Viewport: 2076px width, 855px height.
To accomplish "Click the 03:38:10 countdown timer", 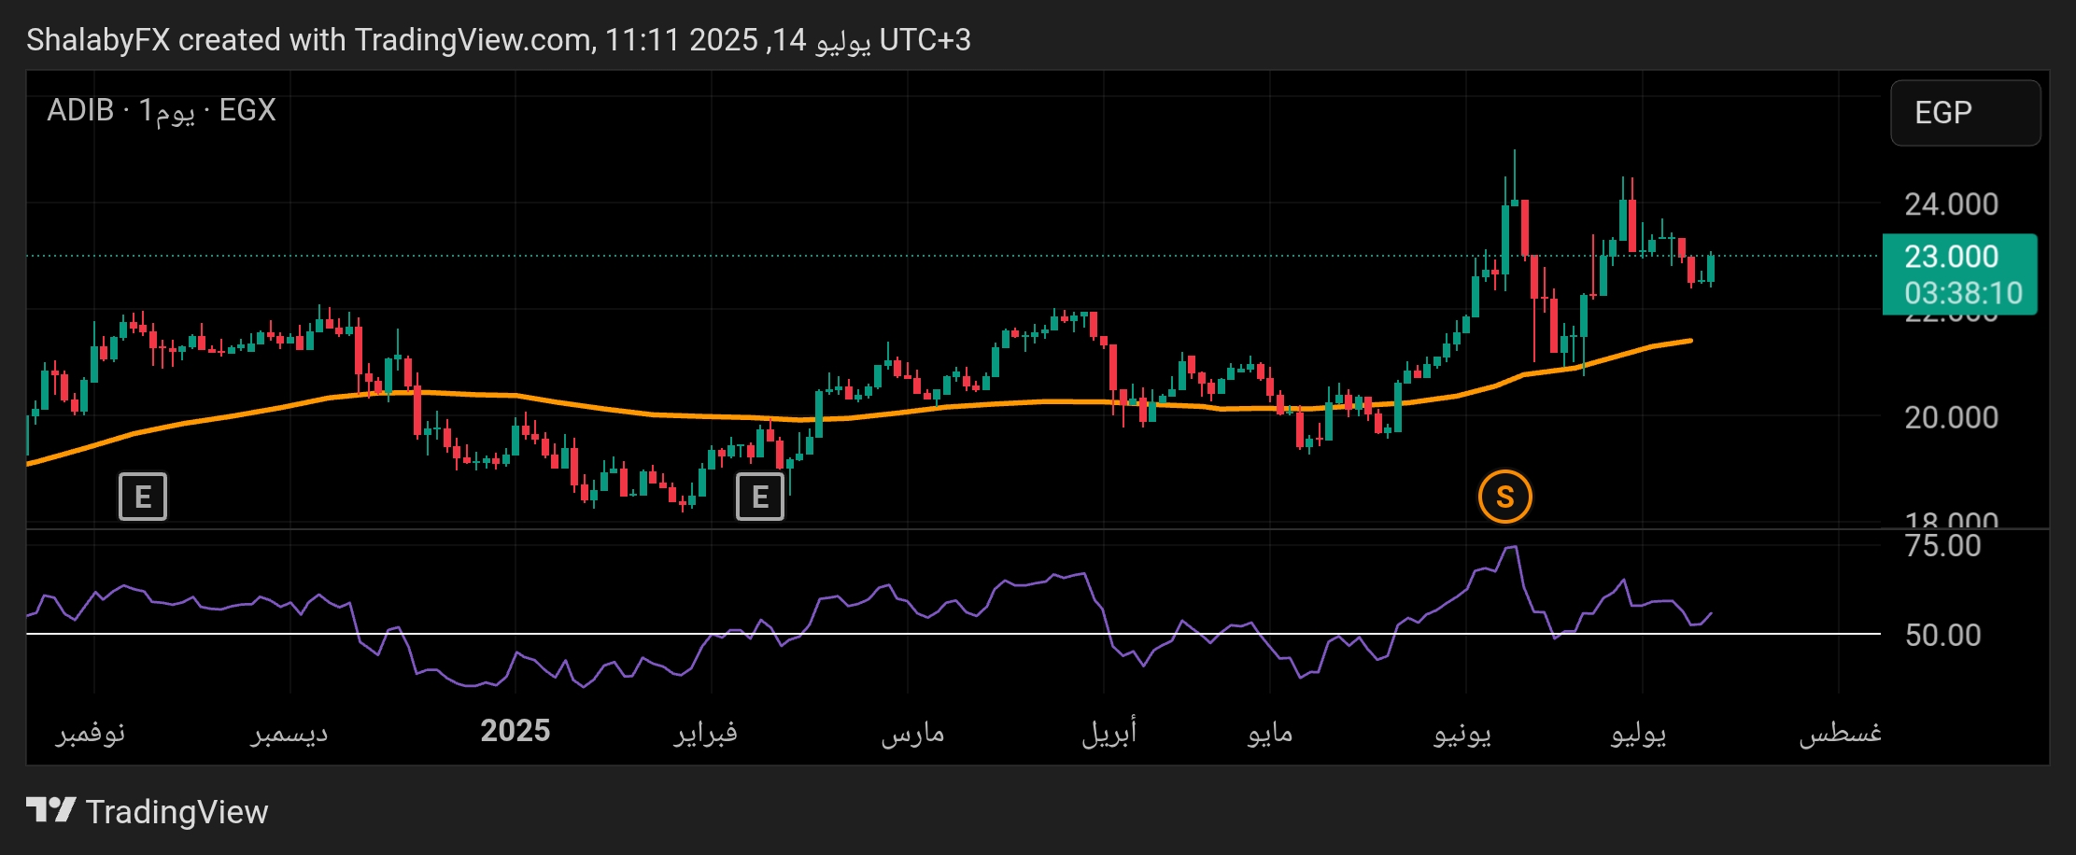I will (1963, 293).
